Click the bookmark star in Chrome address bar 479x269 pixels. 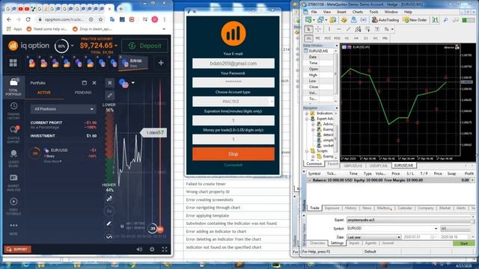[x=100, y=19]
